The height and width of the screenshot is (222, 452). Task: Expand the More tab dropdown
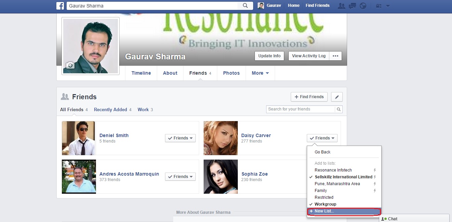pyautogui.click(x=260, y=73)
